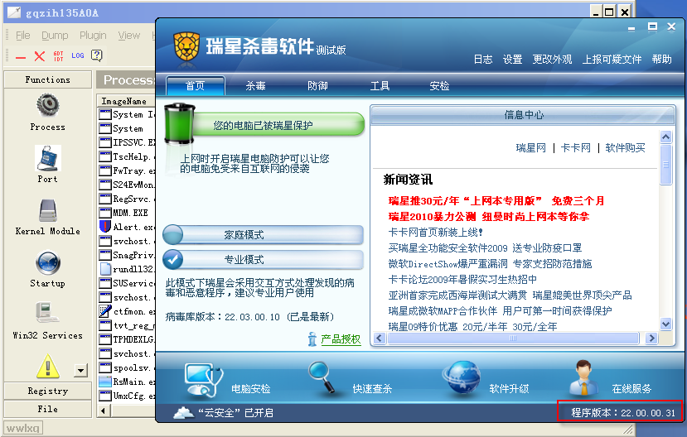The image size is (687, 437).
Task: Switch to the 工具 tools tab
Action: [380, 86]
